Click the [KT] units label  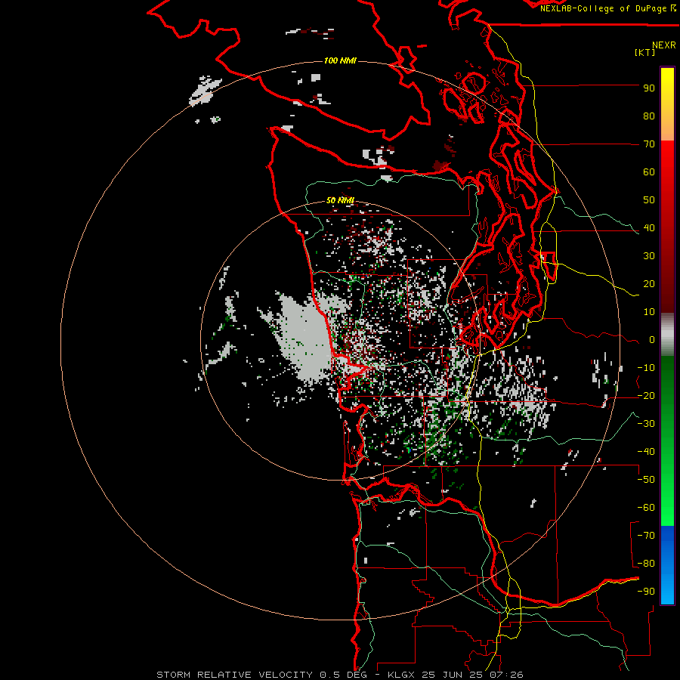point(645,52)
